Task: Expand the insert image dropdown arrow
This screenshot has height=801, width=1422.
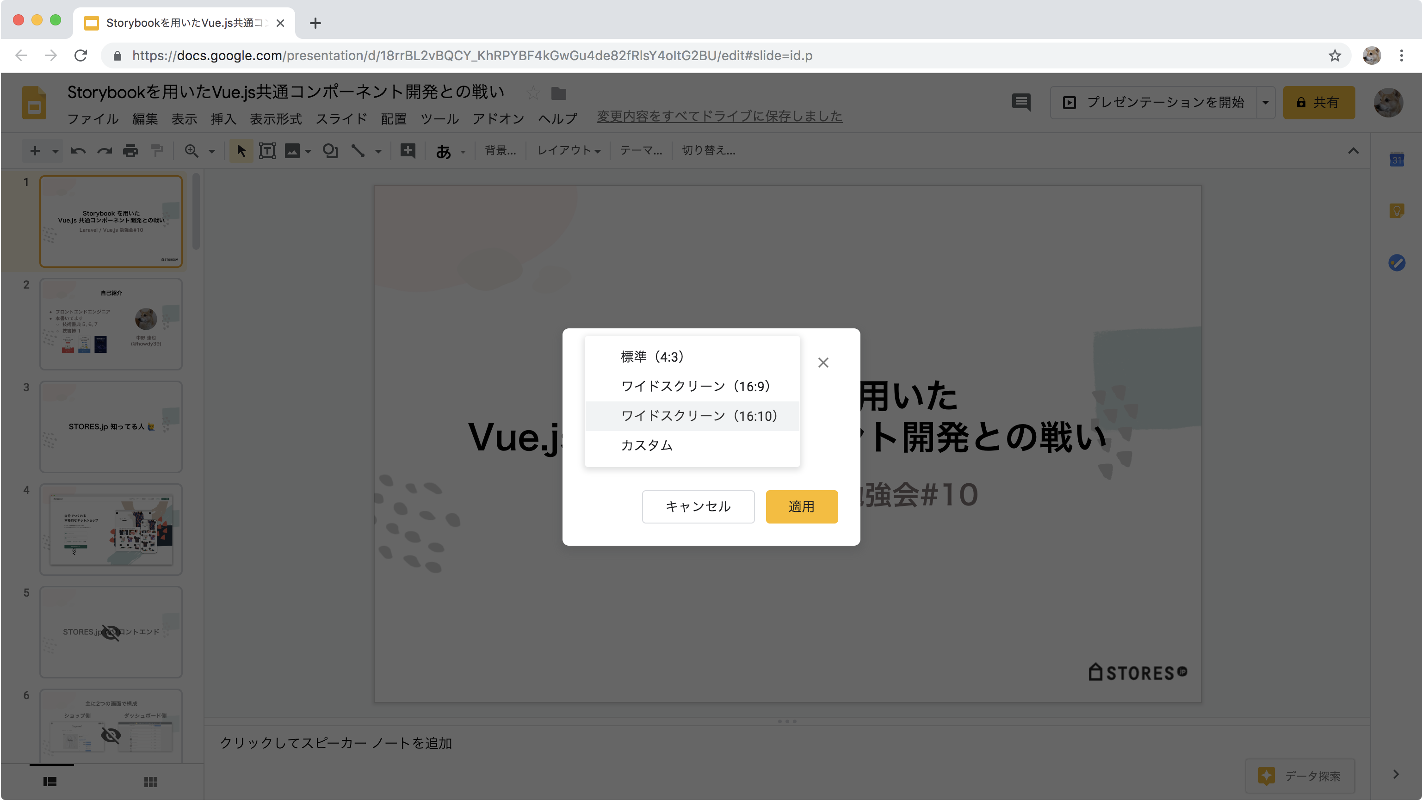Action: [308, 151]
